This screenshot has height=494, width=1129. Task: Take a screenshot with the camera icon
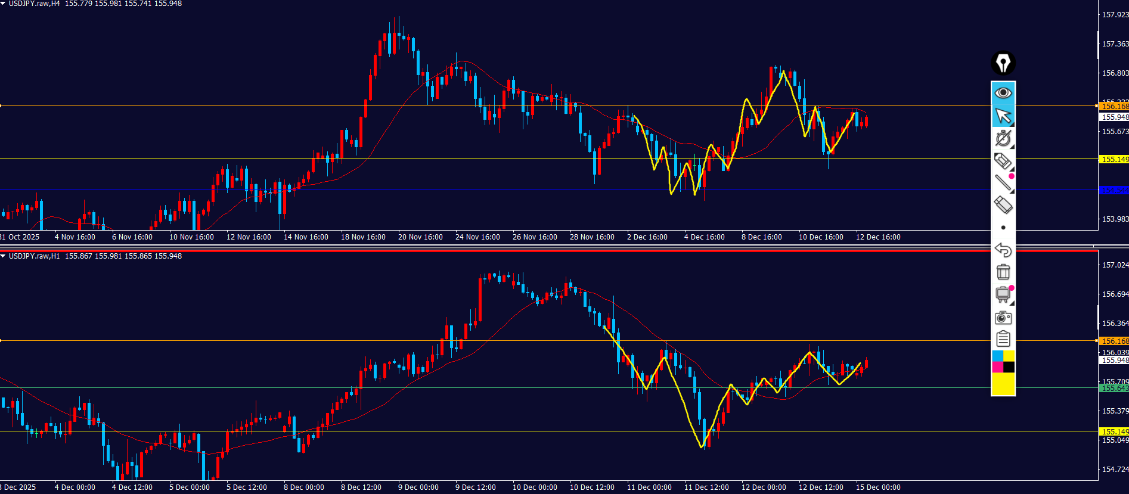point(1003,318)
